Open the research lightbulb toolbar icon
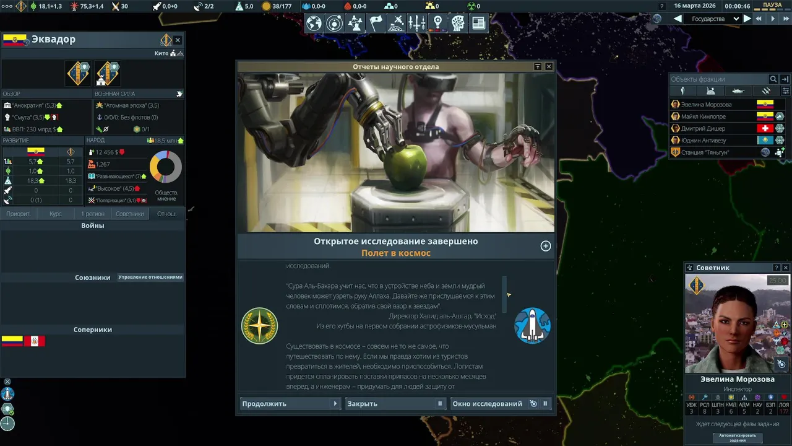792x446 pixels. click(437, 24)
